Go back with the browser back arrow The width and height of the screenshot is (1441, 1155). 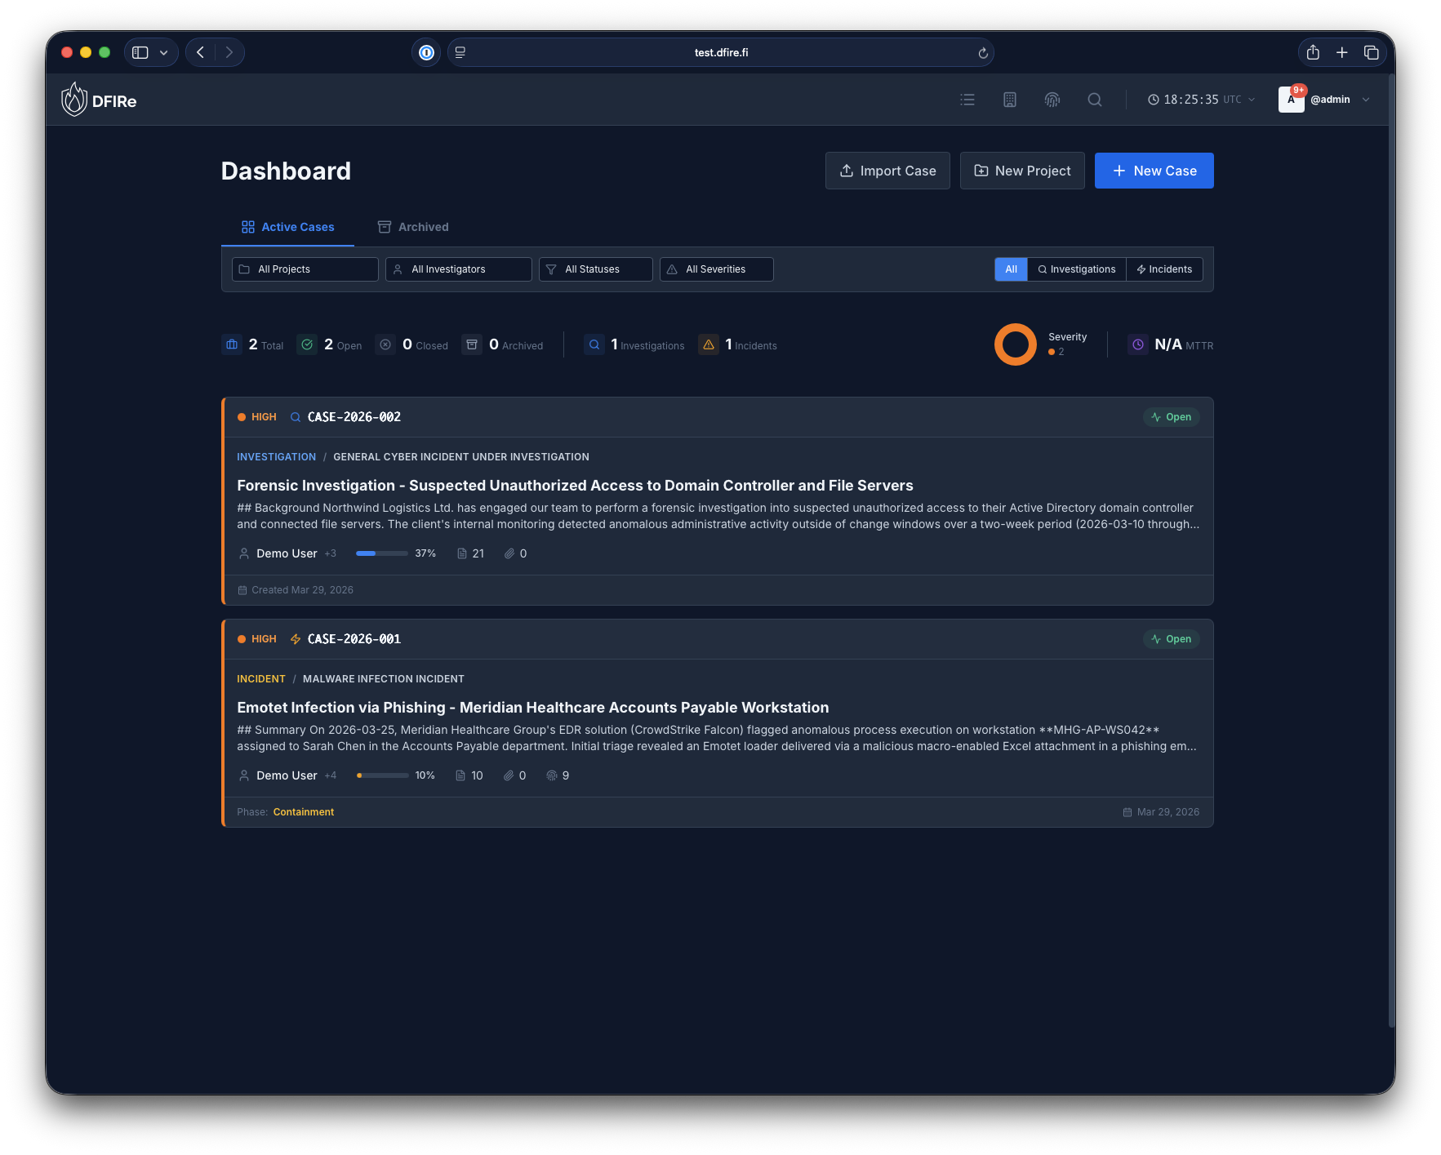tap(201, 52)
